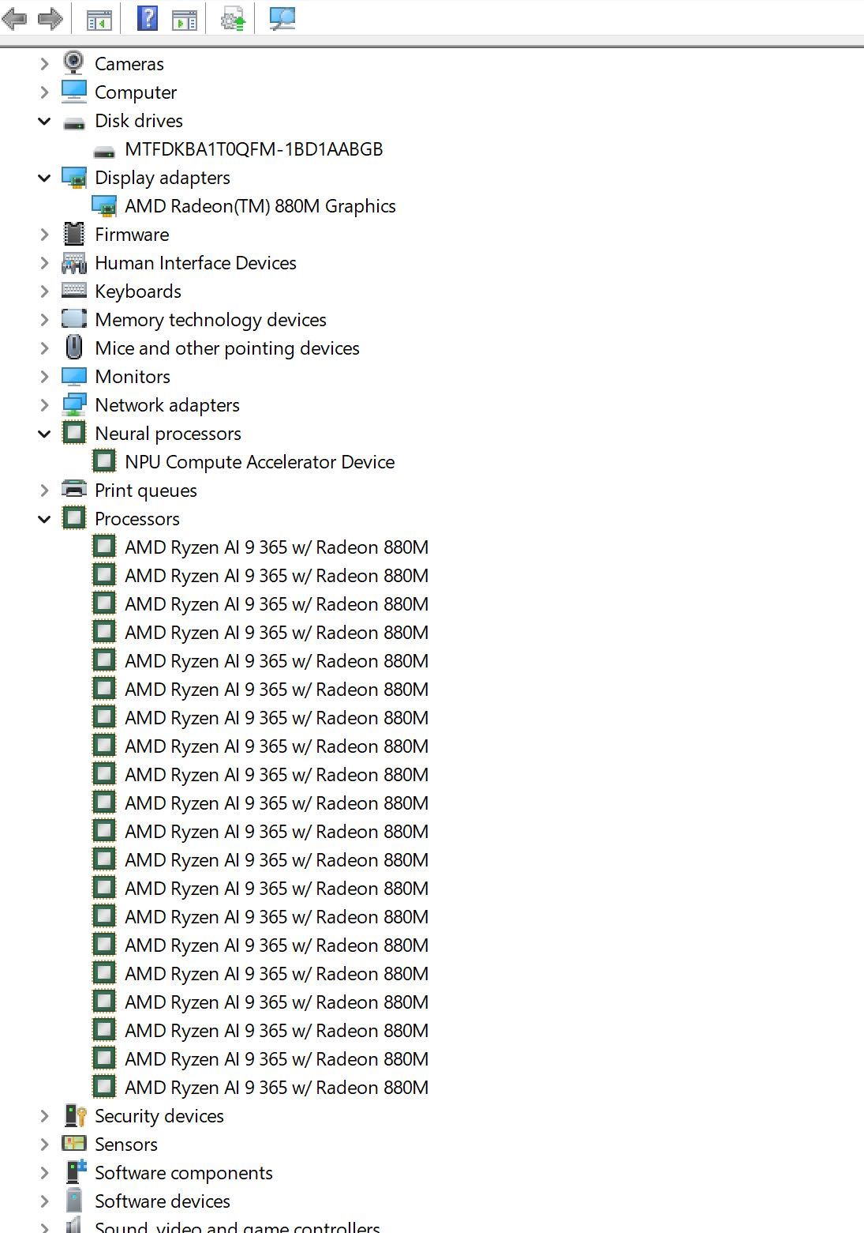Expand the Print queues chevron
Image resolution: width=864 pixels, height=1233 pixels.
click(44, 491)
